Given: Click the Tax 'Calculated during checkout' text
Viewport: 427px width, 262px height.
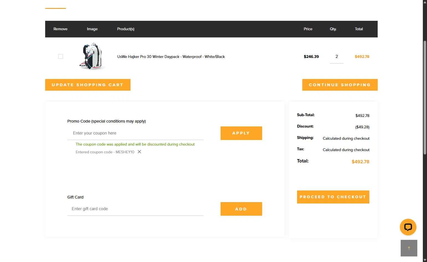Looking at the screenshot, I should tap(346, 150).
